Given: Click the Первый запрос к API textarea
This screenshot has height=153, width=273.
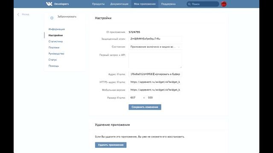Looking at the screenshot, I should tap(155, 60).
